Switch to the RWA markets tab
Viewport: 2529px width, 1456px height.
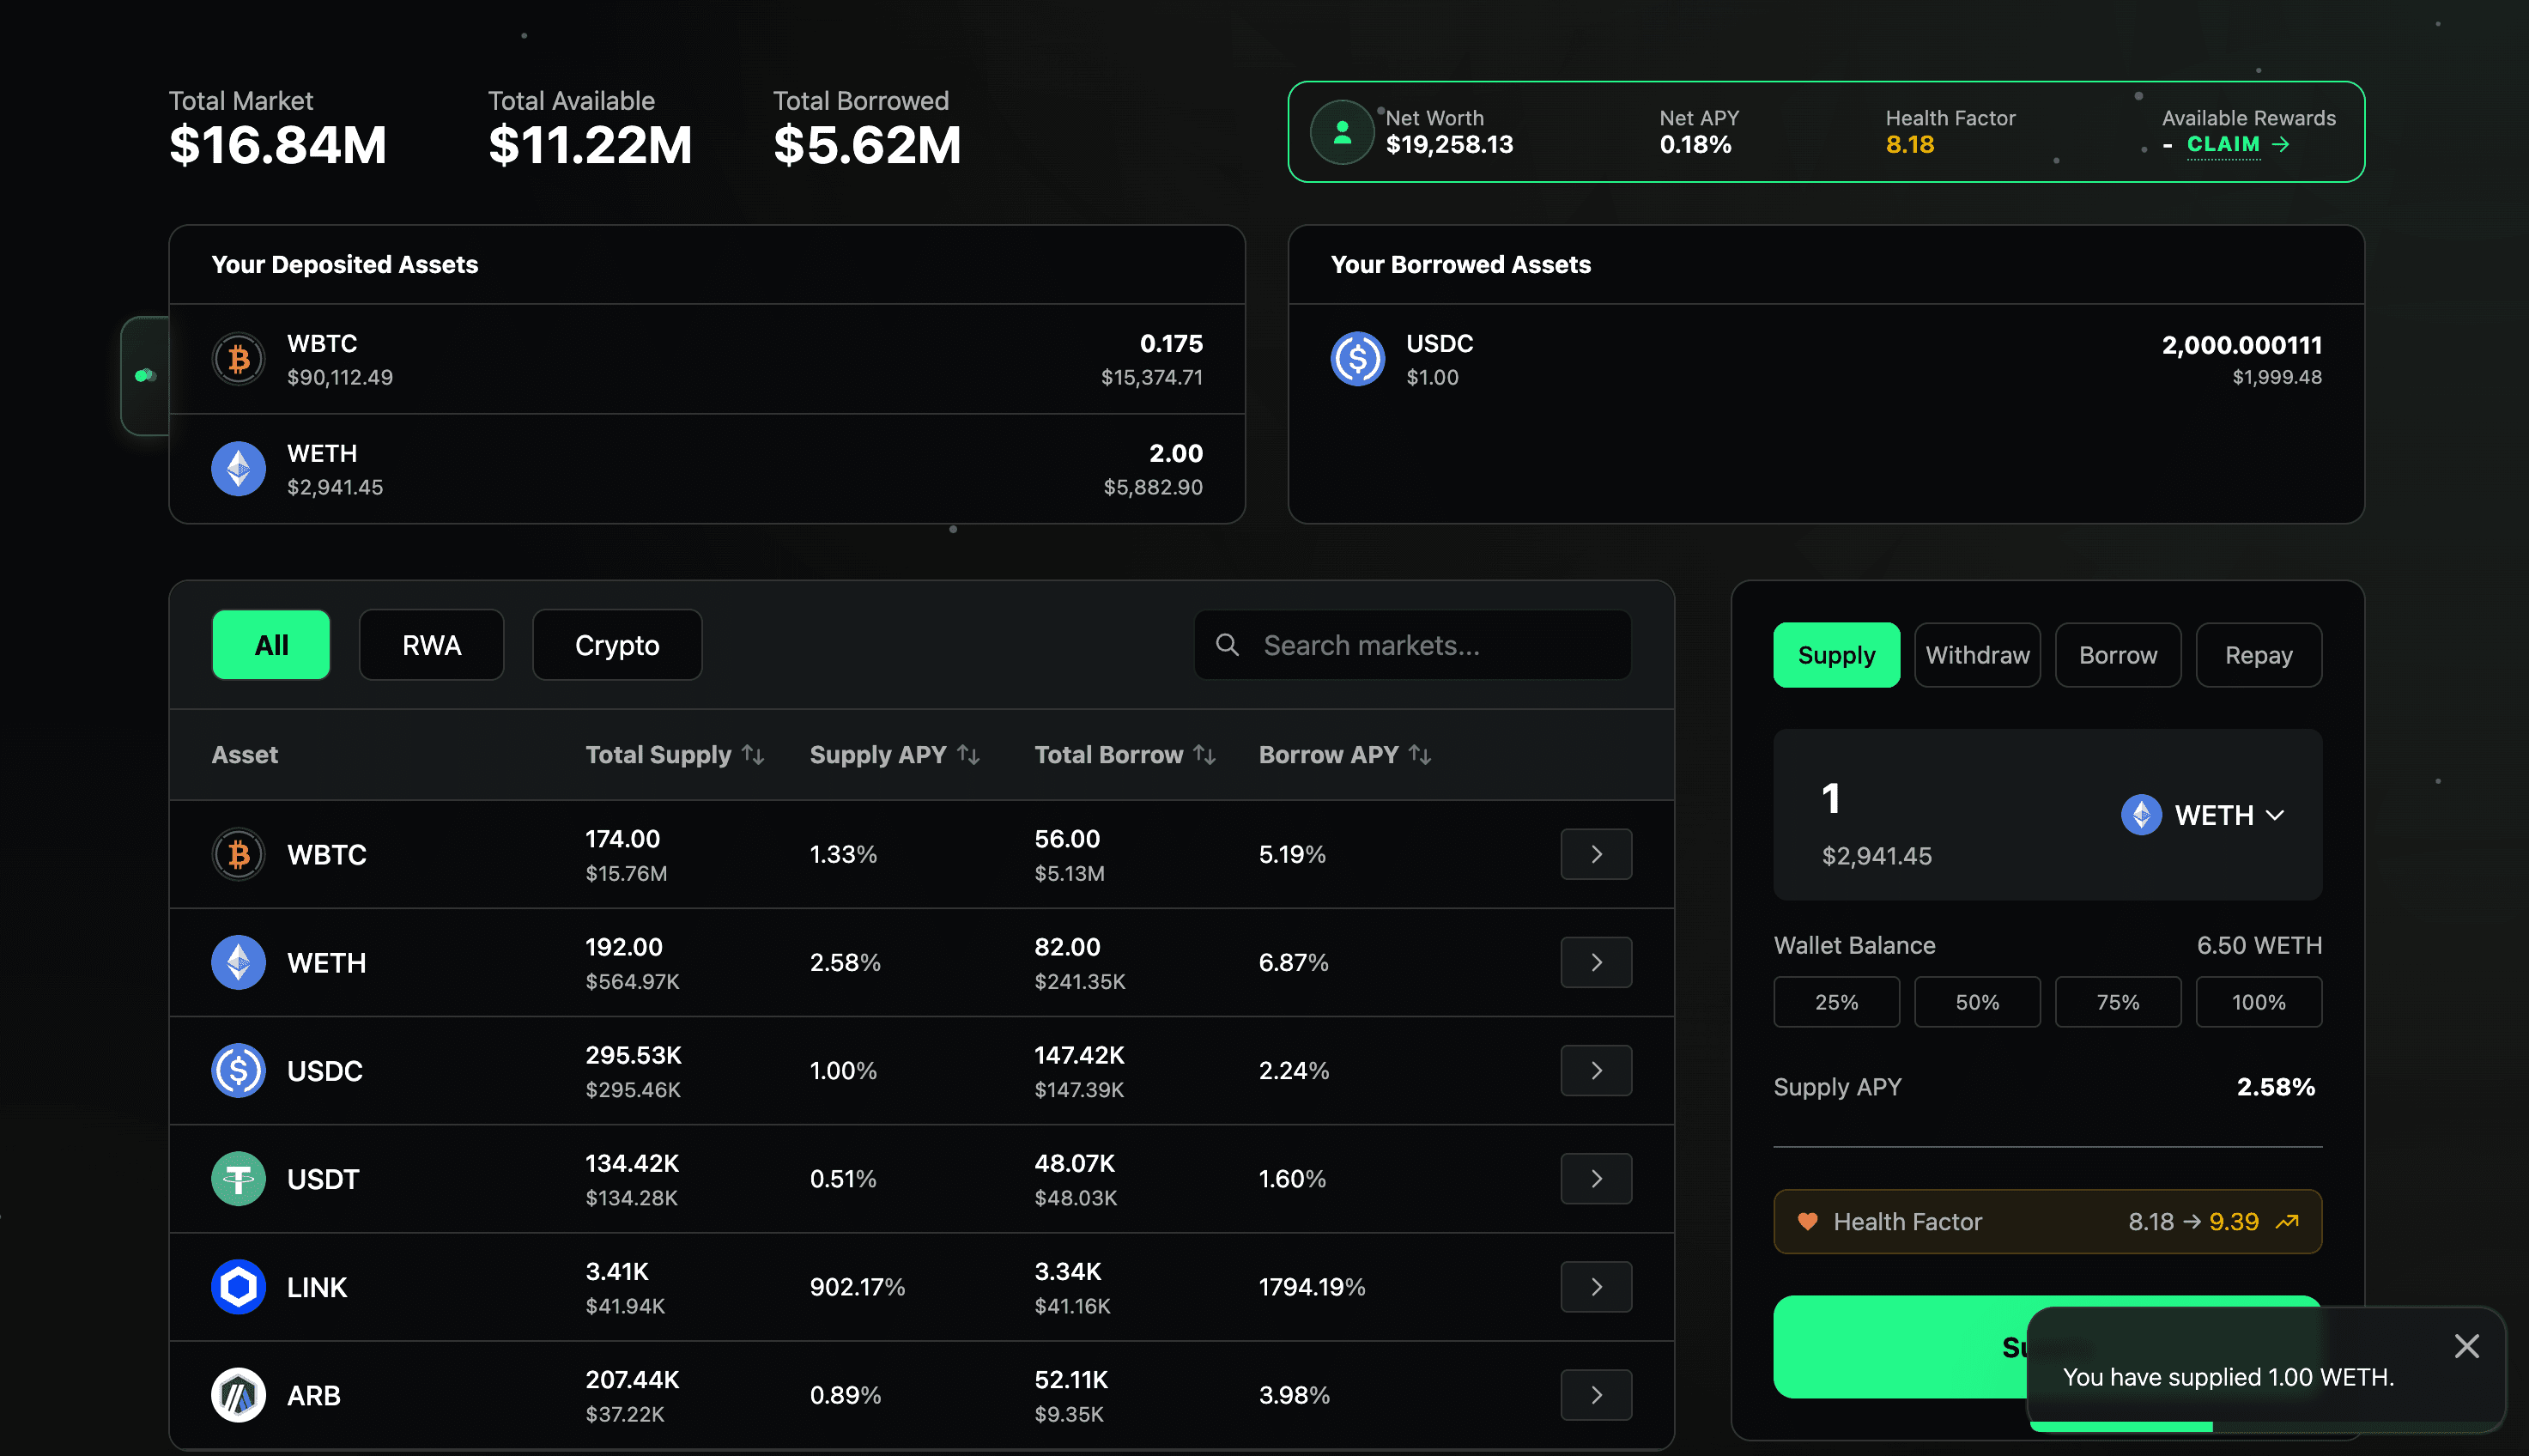click(x=431, y=645)
